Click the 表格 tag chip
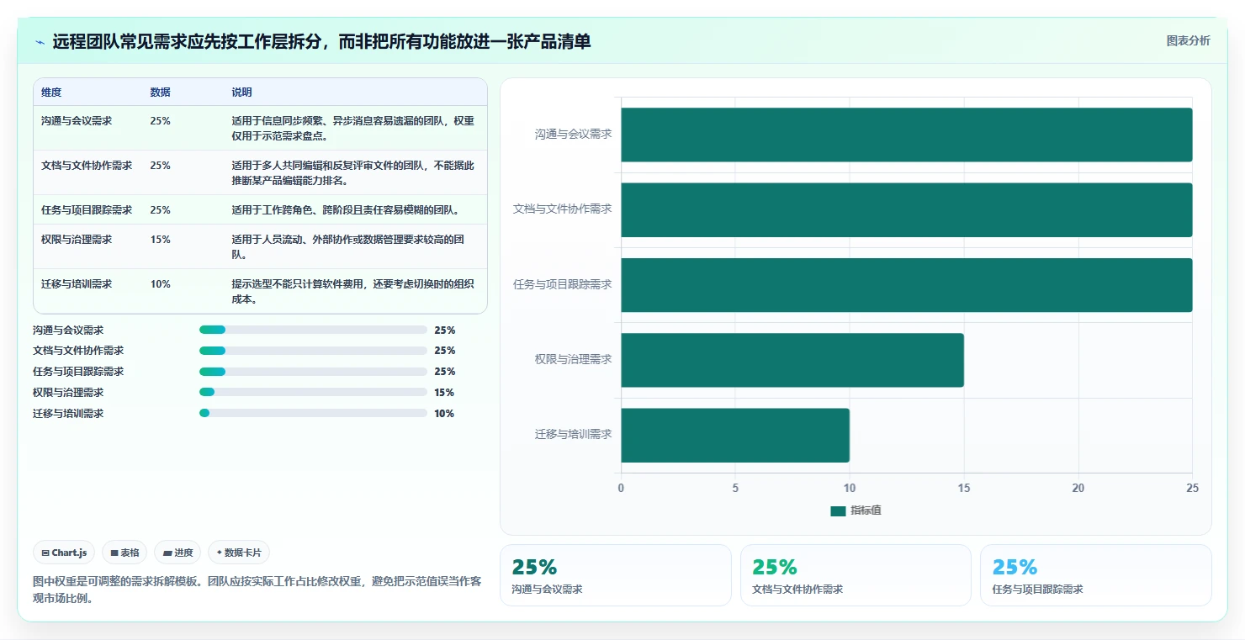1245x640 pixels. click(x=124, y=553)
